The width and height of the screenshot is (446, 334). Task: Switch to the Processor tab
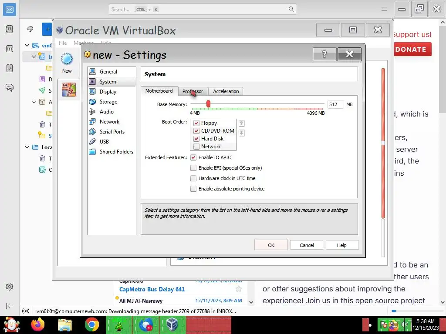click(x=193, y=91)
